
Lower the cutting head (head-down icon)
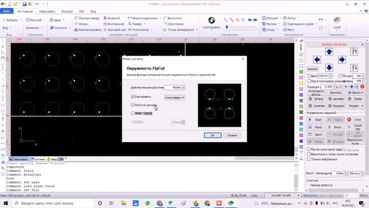tap(354, 68)
